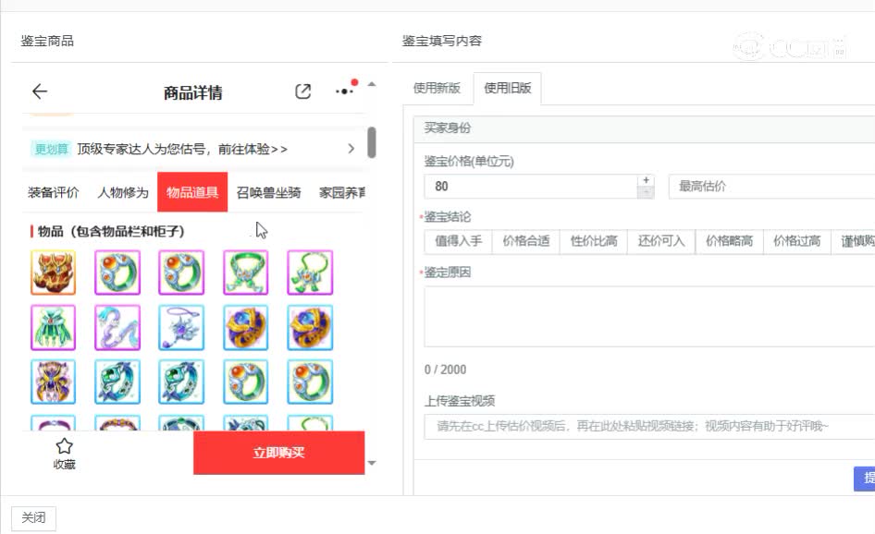This screenshot has height=534, width=875.
Task: Choose the 性价比高 conclusion option
Action: [593, 241]
